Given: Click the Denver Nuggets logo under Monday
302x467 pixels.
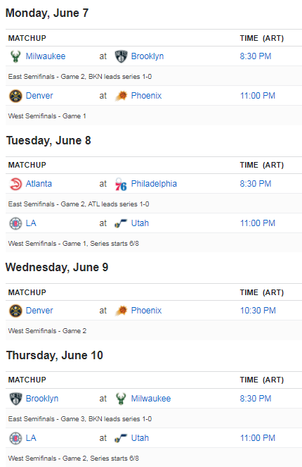Looking at the screenshot, I should tap(15, 96).
